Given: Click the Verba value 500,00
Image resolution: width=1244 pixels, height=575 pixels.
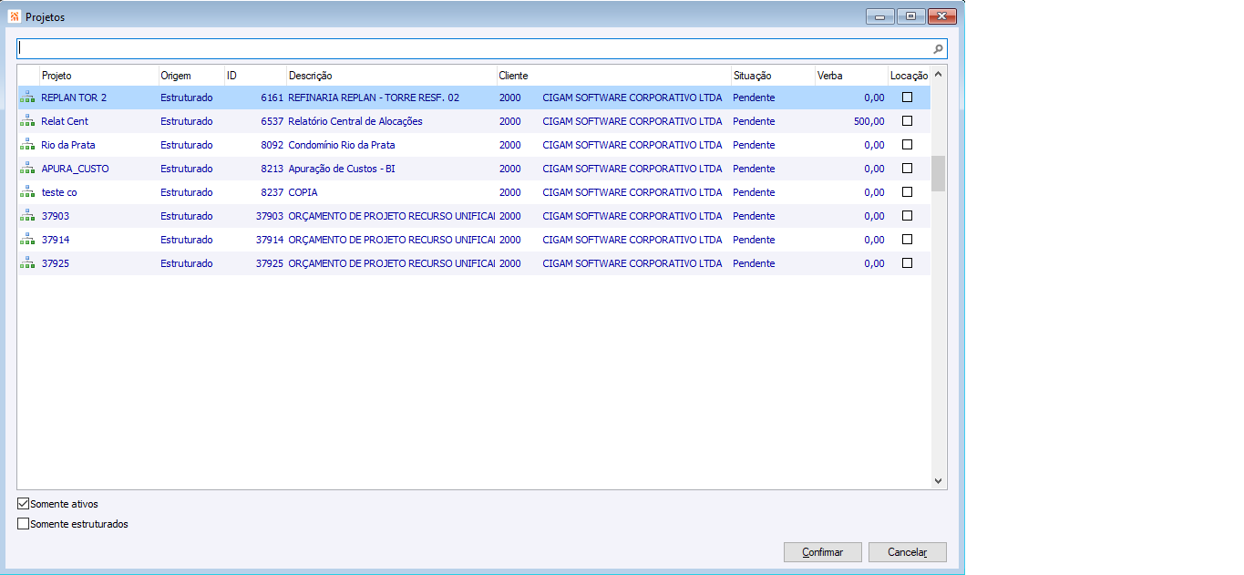Looking at the screenshot, I should (869, 121).
